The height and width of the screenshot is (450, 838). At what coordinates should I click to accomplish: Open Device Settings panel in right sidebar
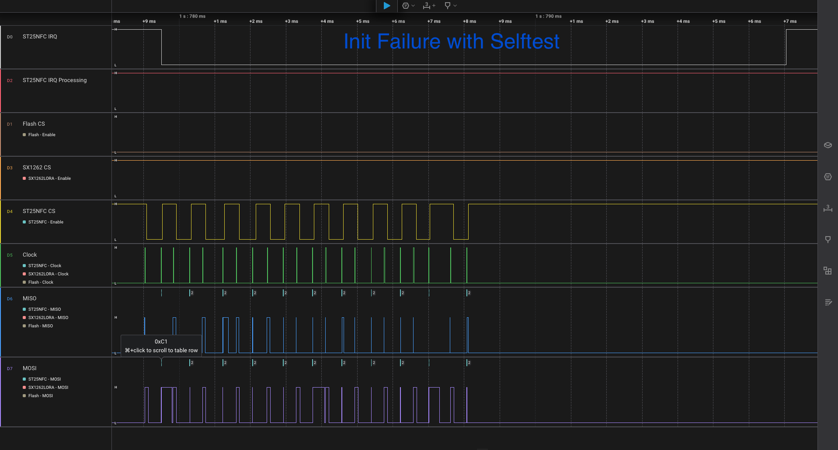[x=828, y=145]
